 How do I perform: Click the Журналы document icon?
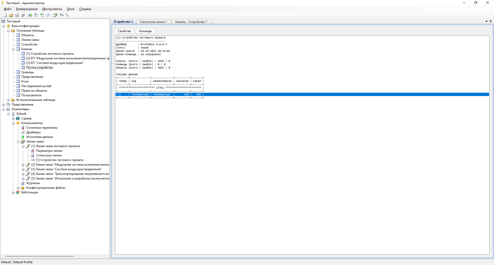pyautogui.click(x=23, y=183)
